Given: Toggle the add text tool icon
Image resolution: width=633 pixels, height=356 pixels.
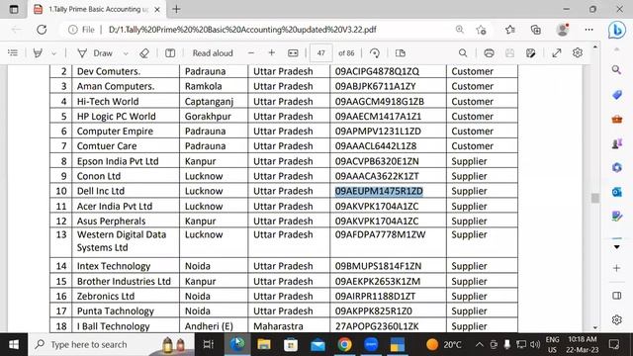Looking at the screenshot, I should (170, 52).
